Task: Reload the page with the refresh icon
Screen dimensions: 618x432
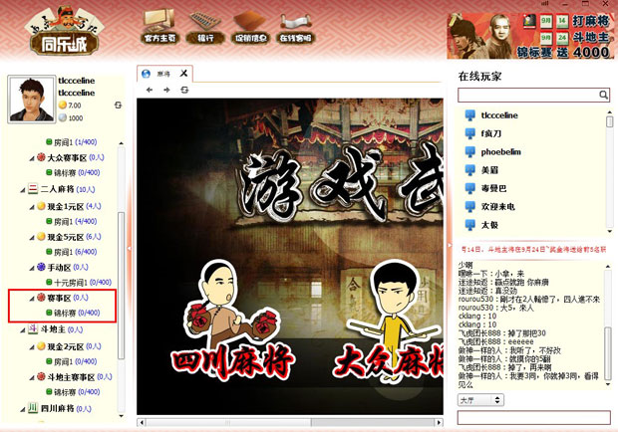Action: coord(184,90)
